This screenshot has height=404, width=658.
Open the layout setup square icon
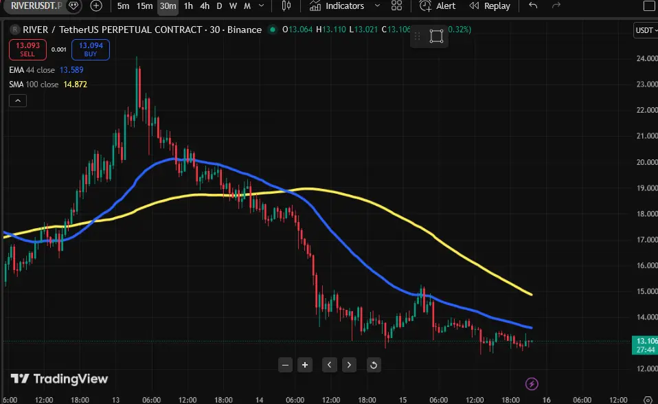pyautogui.click(x=649, y=6)
